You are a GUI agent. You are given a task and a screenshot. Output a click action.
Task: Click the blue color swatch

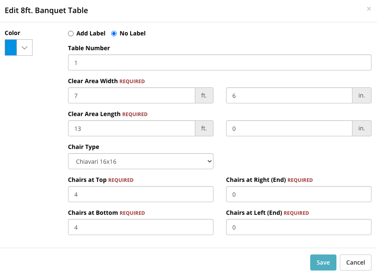pyautogui.click(x=11, y=48)
